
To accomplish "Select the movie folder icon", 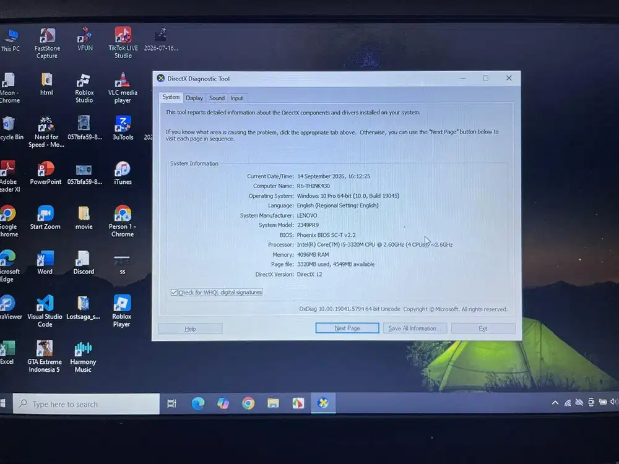I will [x=84, y=217].
